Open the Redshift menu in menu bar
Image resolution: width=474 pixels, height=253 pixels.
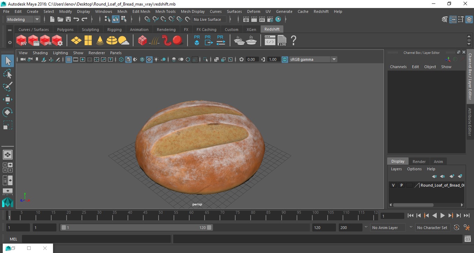pyautogui.click(x=321, y=11)
